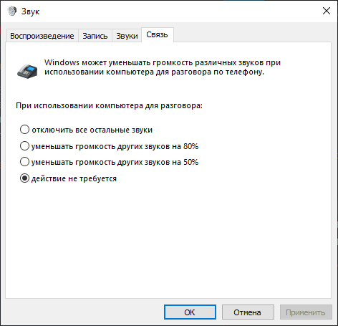Click the Звук title text
338x326 pixels.
(x=30, y=11)
